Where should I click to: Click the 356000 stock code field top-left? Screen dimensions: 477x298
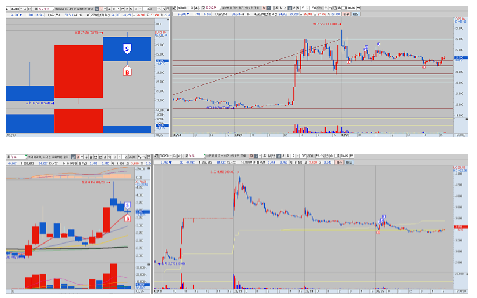point(15,9)
